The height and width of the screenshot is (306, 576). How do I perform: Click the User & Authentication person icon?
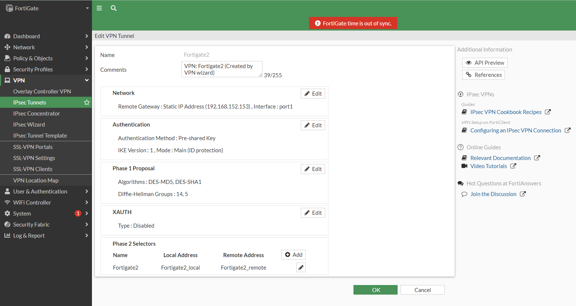coord(7,191)
